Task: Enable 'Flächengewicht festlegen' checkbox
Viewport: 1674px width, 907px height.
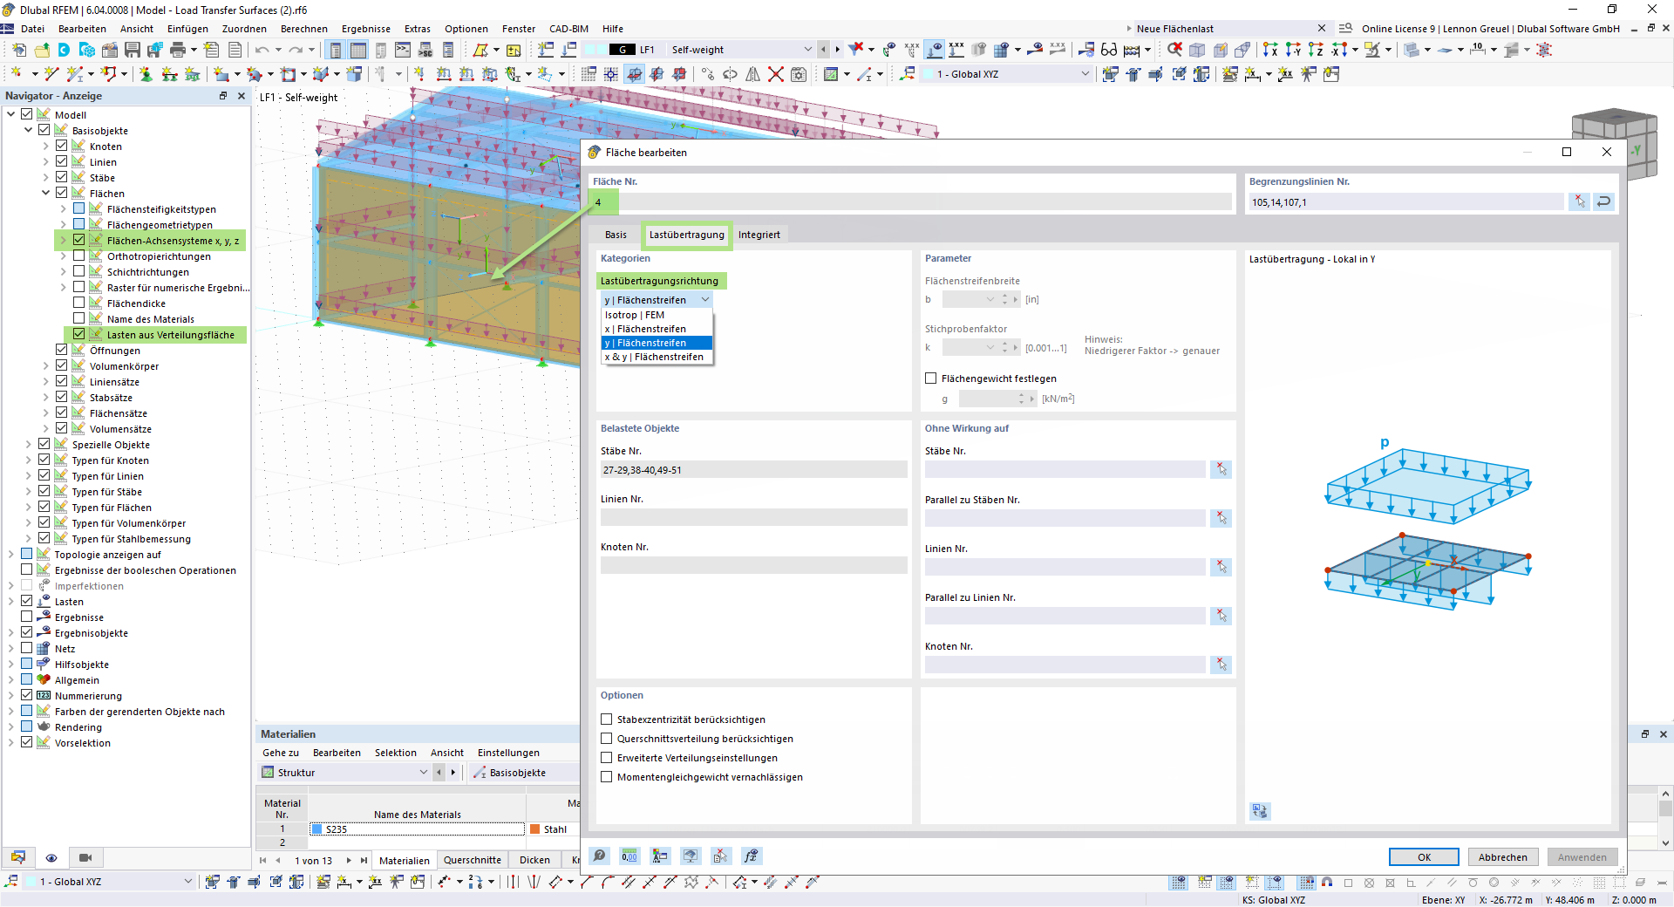Action: (931, 378)
